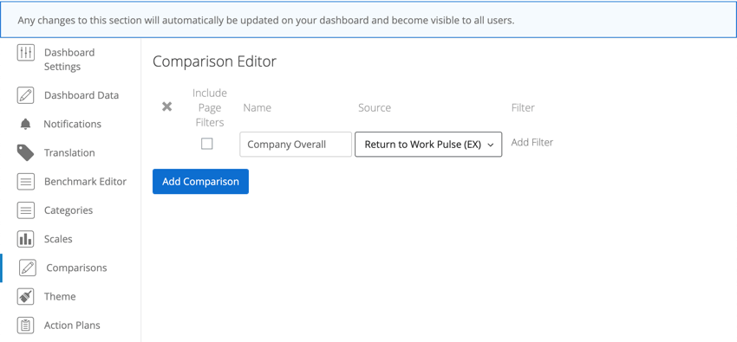Open the Theme settings label
Viewport: 737px width, 342px height.
60,296
